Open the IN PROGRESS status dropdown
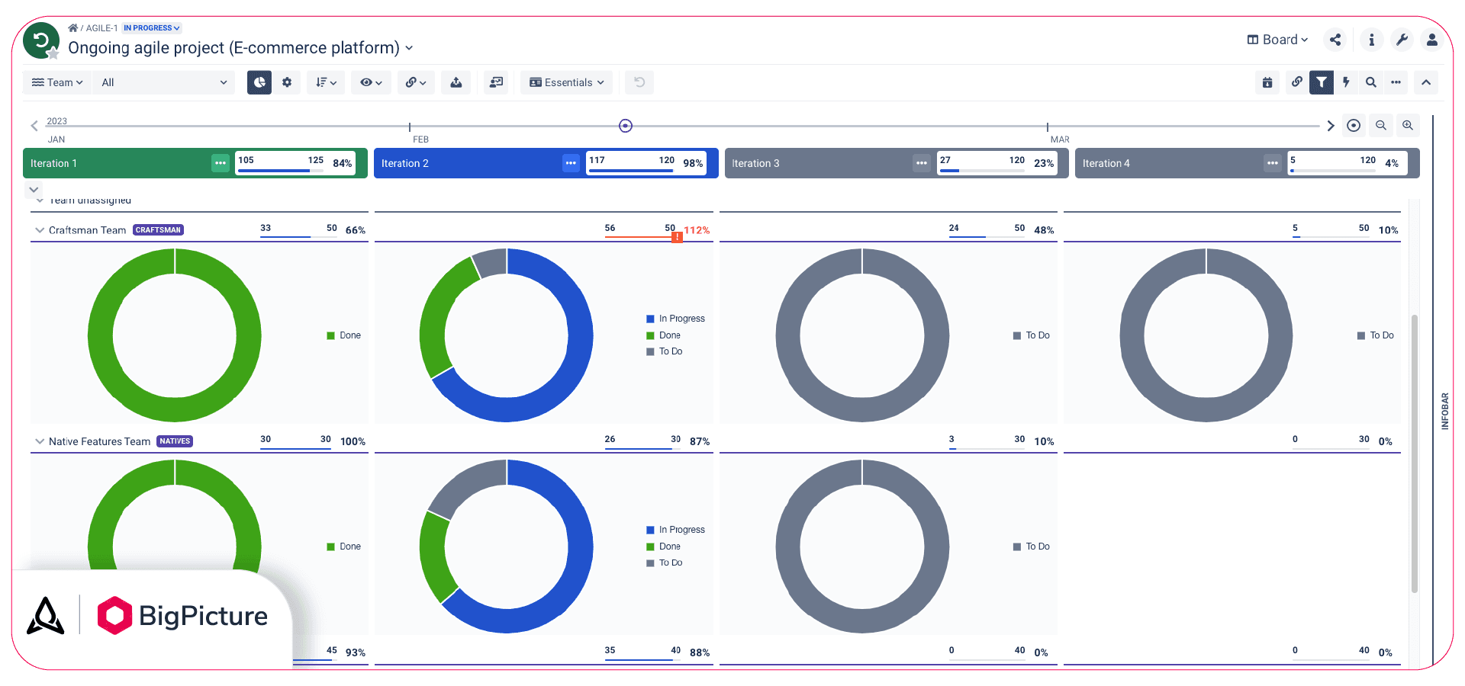Viewport: 1465px width, 686px height. (152, 28)
